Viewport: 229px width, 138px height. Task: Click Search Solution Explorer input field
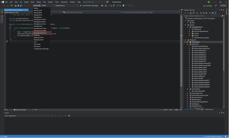(202, 16)
